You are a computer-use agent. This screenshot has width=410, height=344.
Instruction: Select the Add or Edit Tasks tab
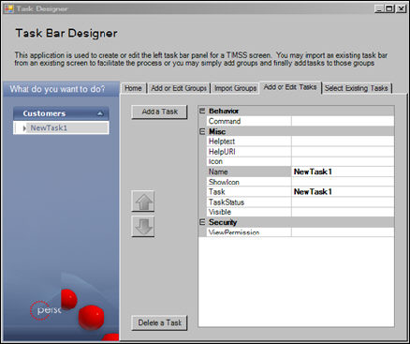point(290,87)
